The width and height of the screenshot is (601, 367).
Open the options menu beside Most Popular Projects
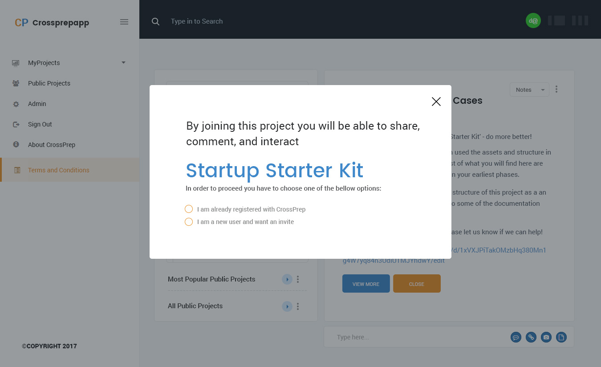click(298, 279)
